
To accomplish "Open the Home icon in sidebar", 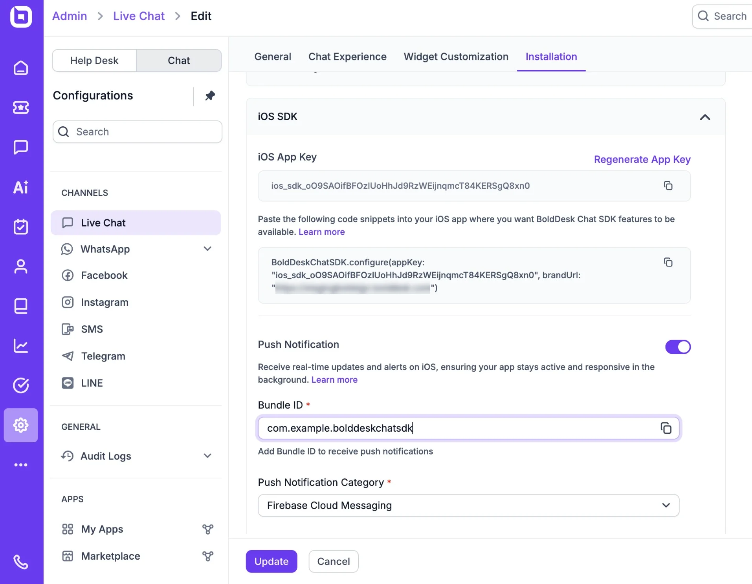I will pyautogui.click(x=21, y=68).
